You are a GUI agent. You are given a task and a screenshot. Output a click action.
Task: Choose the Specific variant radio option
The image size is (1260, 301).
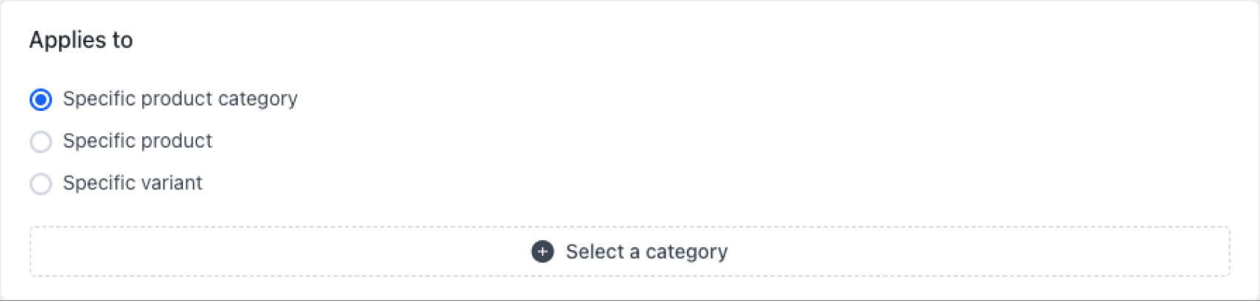tap(41, 183)
